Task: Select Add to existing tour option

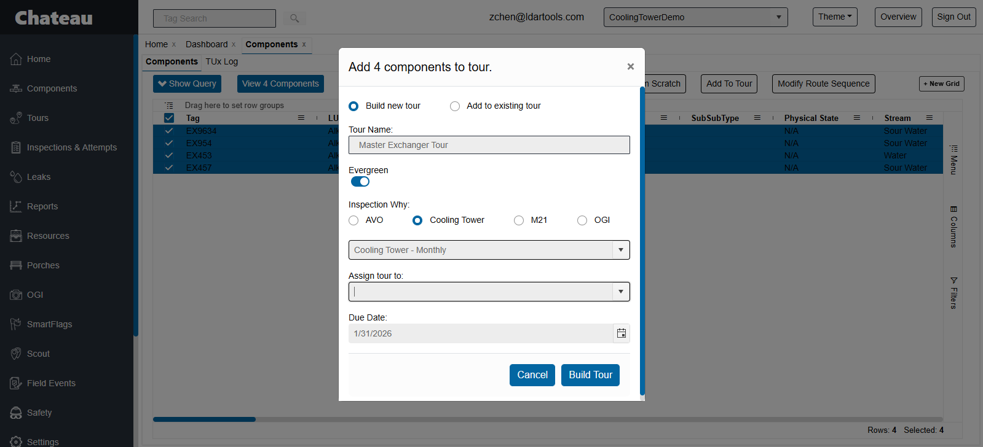Action: pos(455,106)
